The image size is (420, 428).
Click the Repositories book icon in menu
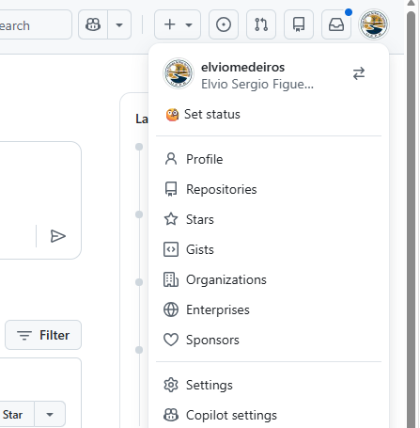tap(171, 189)
